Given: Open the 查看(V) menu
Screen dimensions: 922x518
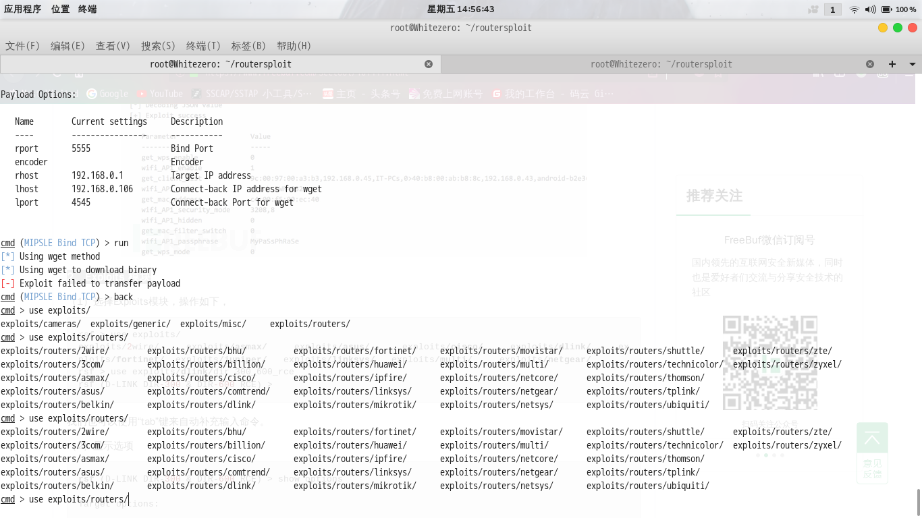Looking at the screenshot, I should coord(113,46).
